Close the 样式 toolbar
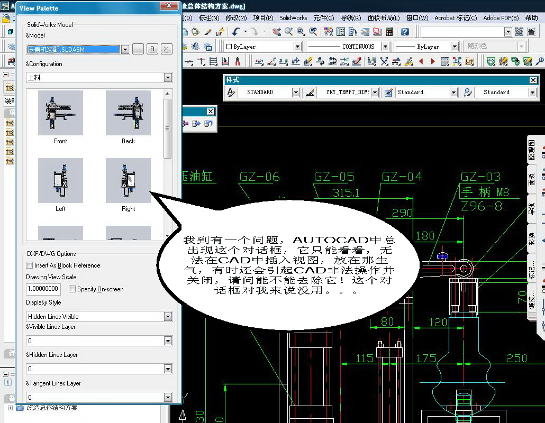 [x=533, y=80]
